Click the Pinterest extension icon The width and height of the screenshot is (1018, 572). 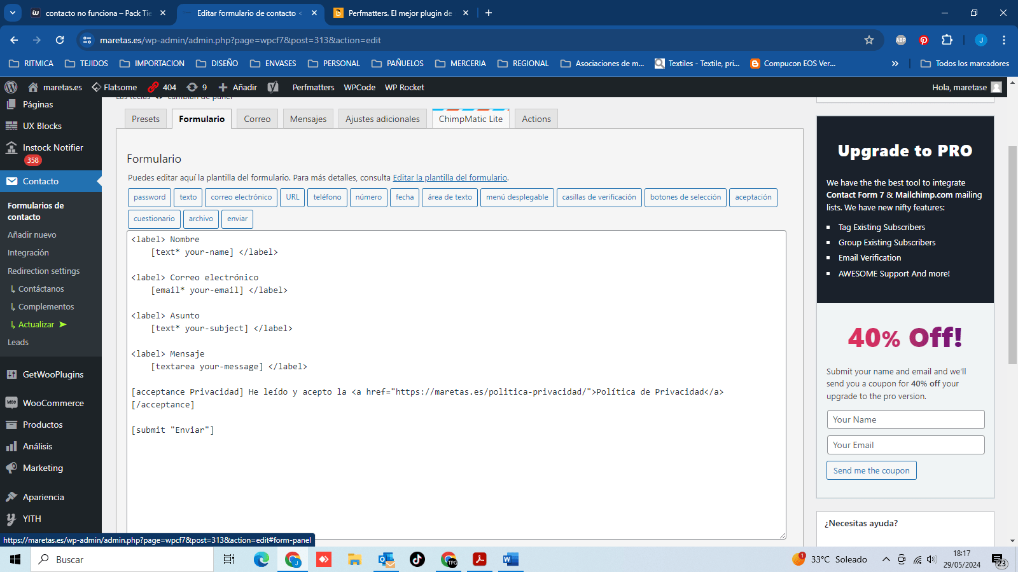coord(924,40)
